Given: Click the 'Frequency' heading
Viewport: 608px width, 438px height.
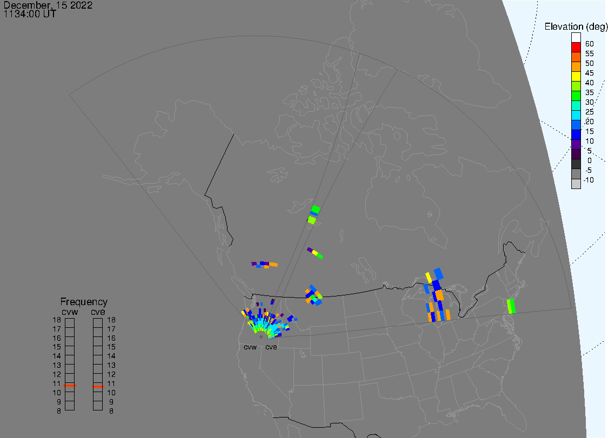Looking at the screenshot, I should point(84,301).
